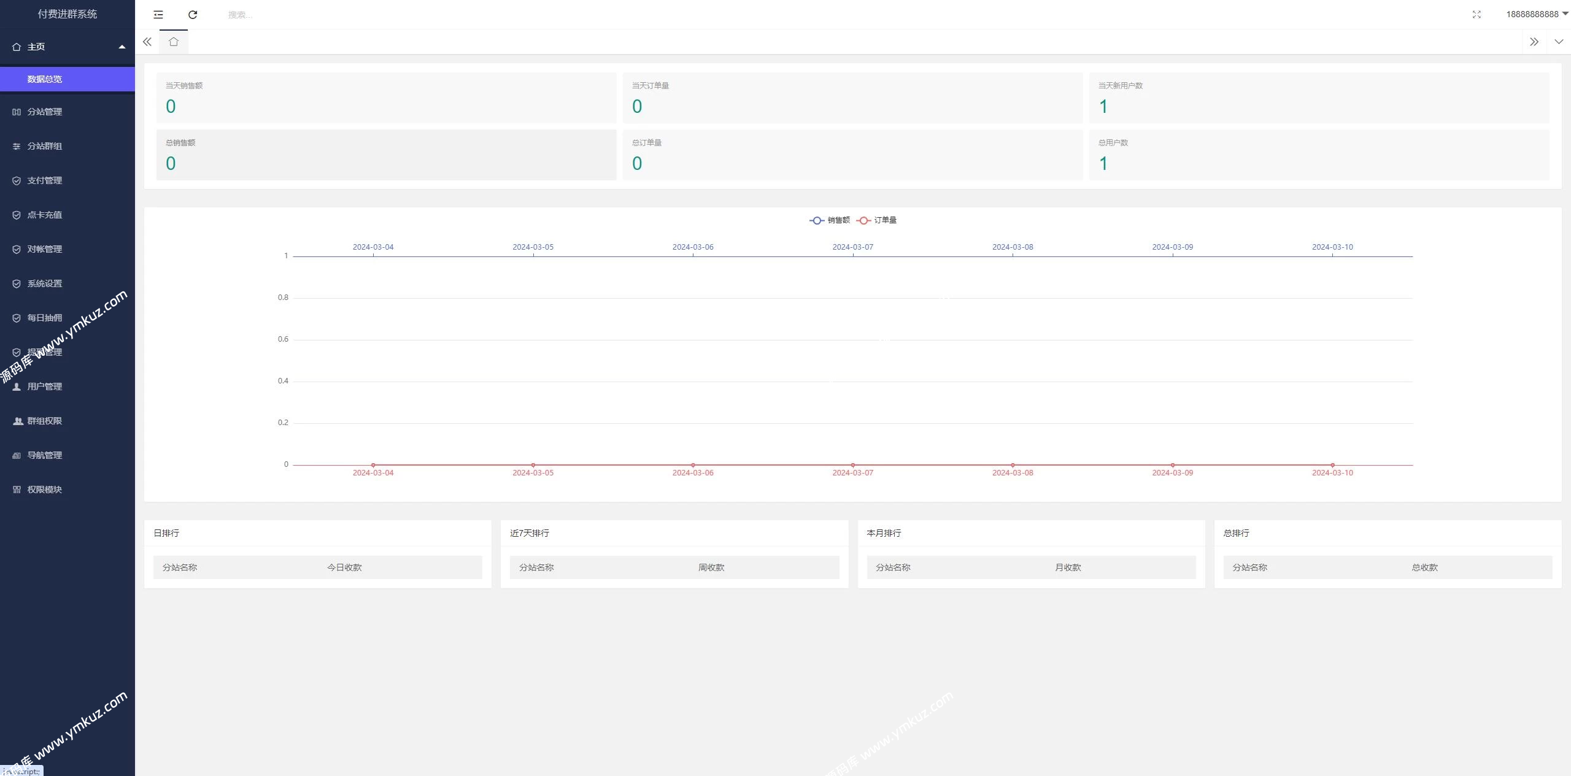Open 权限模块 in the sidebar
The width and height of the screenshot is (1571, 776).
[45, 490]
